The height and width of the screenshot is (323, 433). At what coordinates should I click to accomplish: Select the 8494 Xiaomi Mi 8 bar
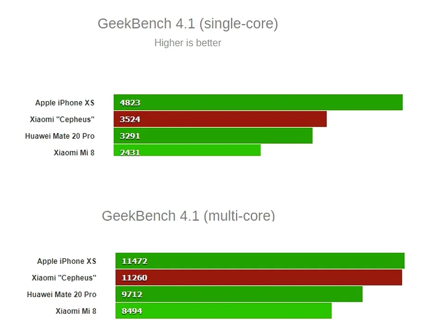click(223, 311)
